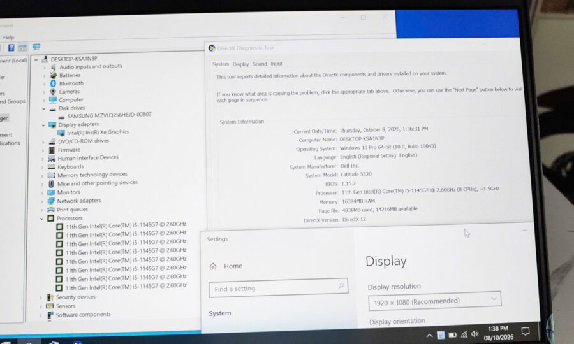
Task: Click the Home house icon in Settings
Action: click(213, 266)
